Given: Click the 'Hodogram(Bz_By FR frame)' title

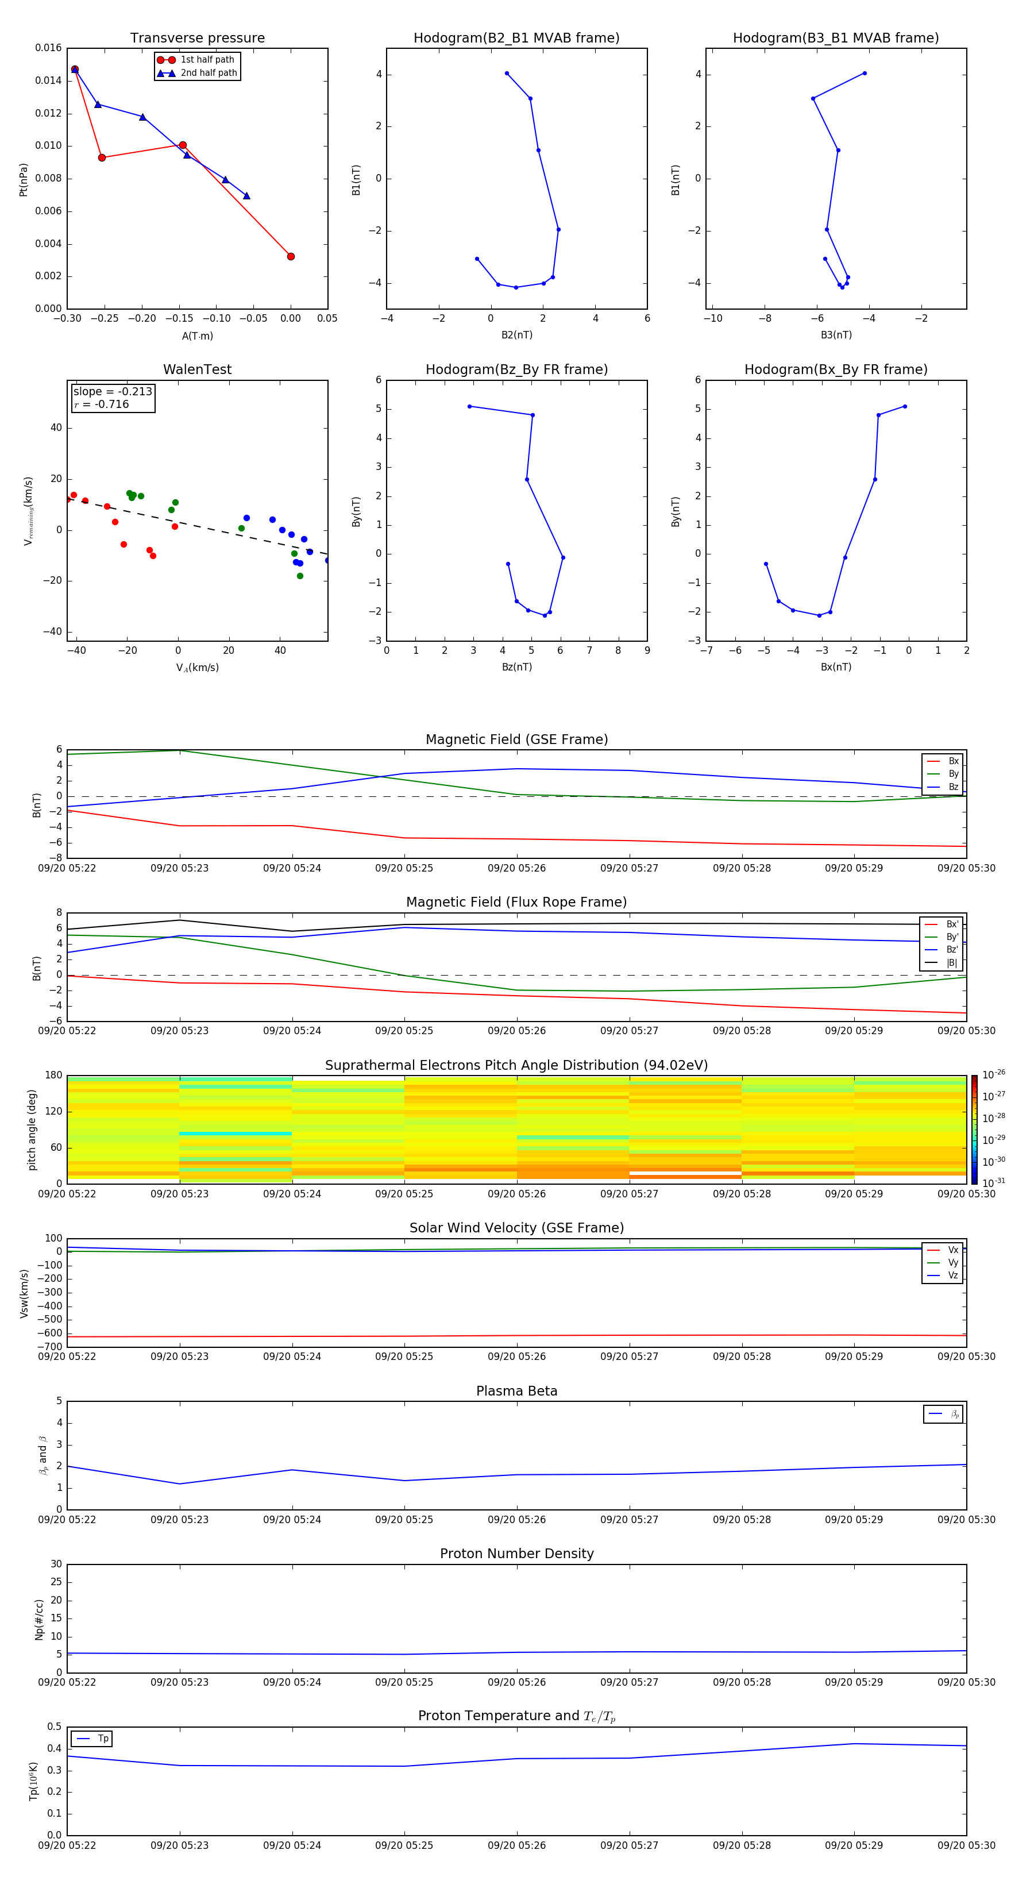Looking at the screenshot, I should (516, 369).
